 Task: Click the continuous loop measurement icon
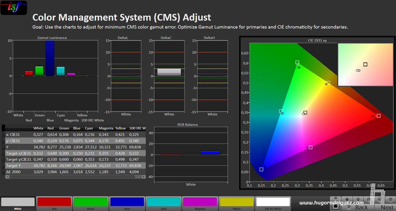[379, 200]
